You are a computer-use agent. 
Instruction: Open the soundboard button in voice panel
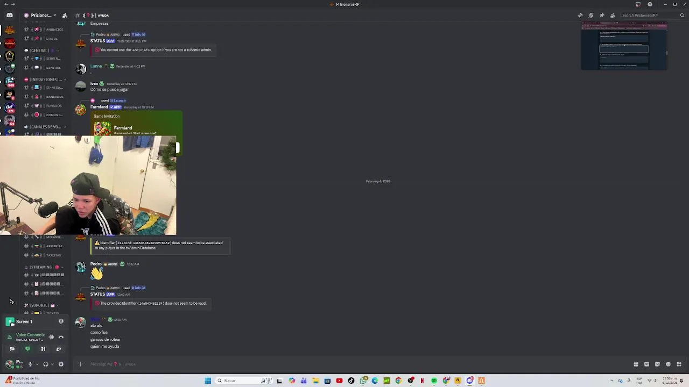59,349
